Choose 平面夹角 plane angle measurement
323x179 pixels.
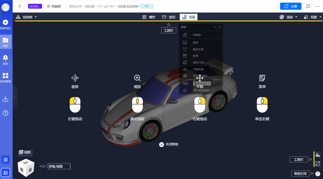coord(201,69)
